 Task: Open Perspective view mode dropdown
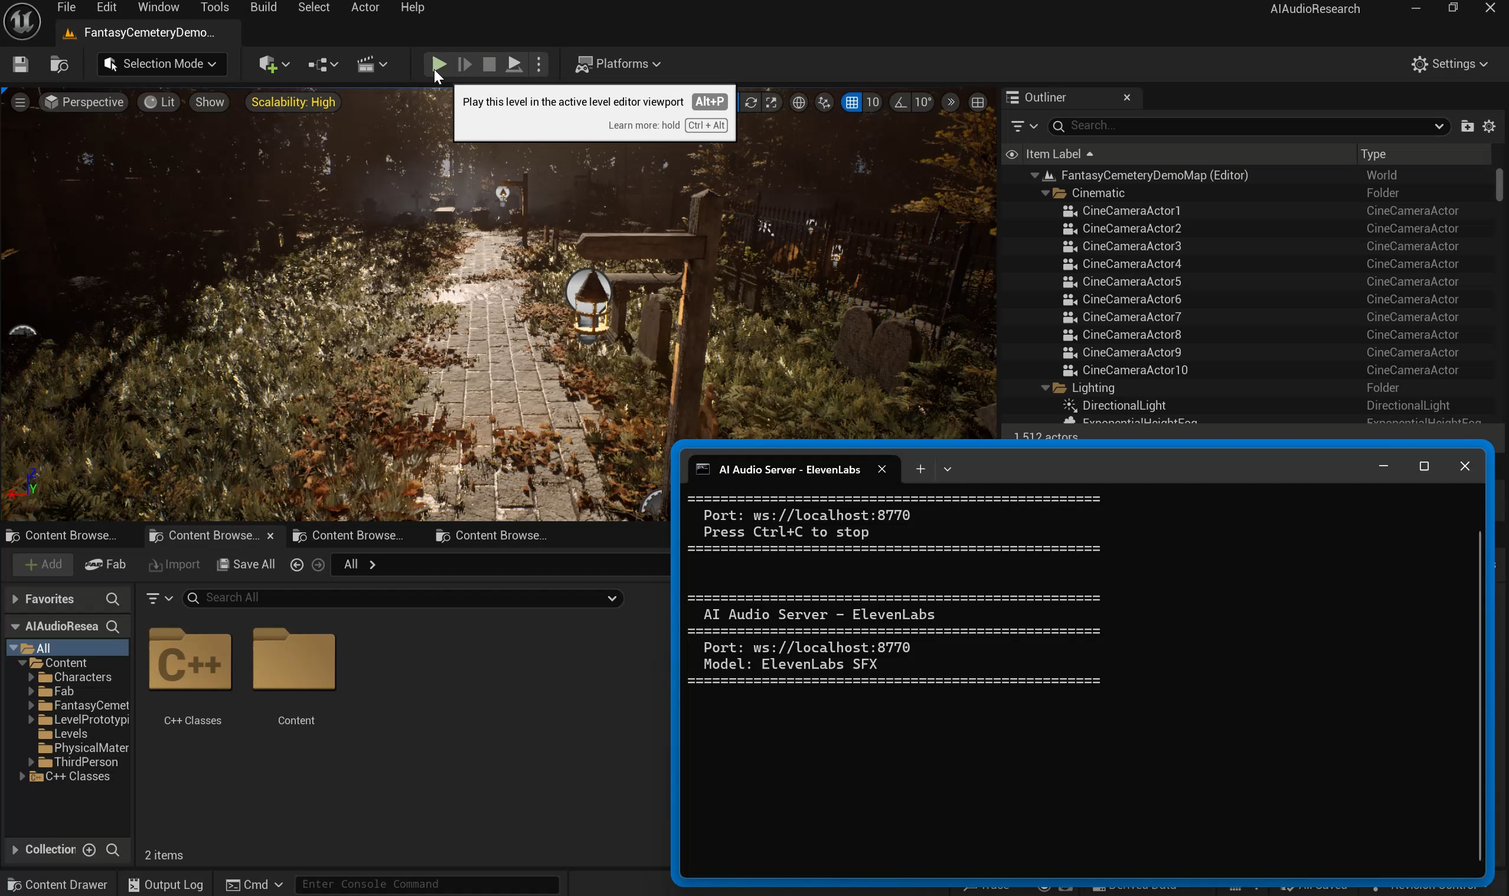(x=84, y=102)
